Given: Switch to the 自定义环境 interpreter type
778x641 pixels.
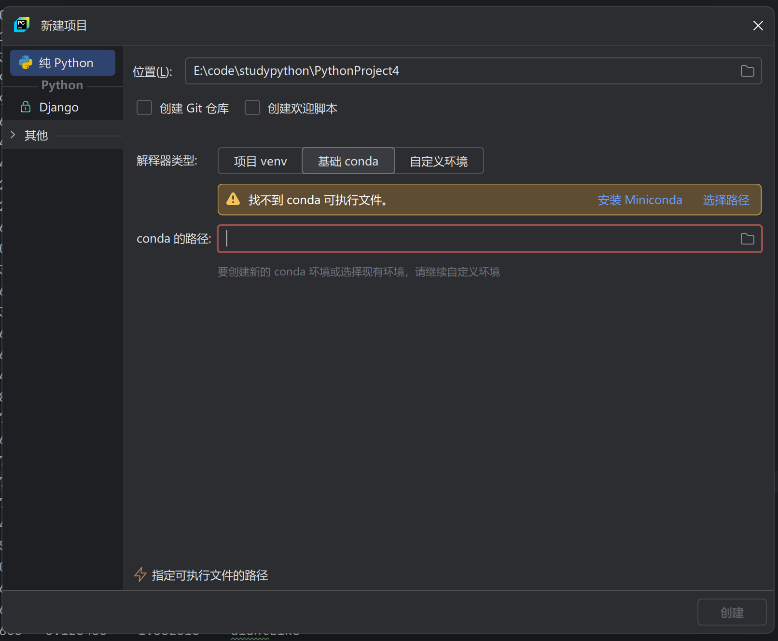Looking at the screenshot, I should (x=439, y=161).
